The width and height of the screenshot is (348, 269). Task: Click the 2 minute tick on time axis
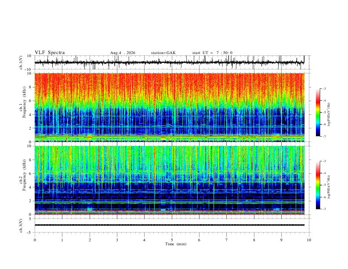90,240
